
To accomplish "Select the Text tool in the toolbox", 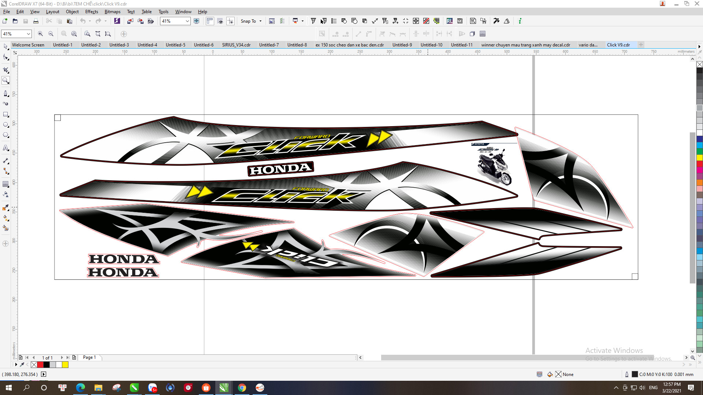I will tap(6, 148).
